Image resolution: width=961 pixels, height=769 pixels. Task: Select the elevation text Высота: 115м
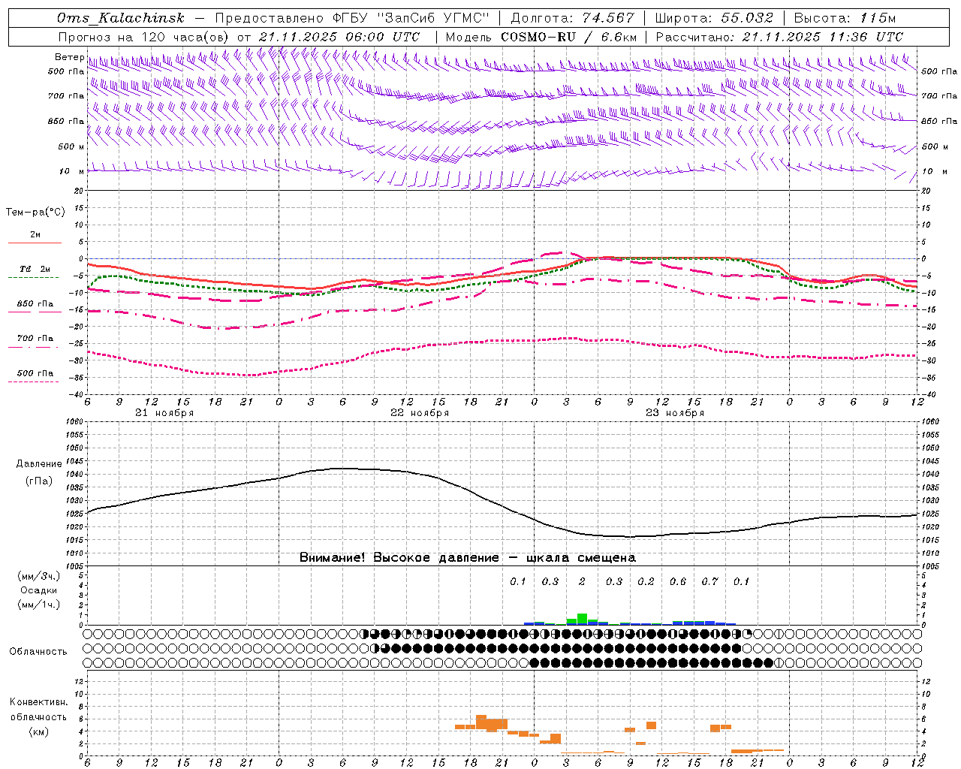coord(845,18)
